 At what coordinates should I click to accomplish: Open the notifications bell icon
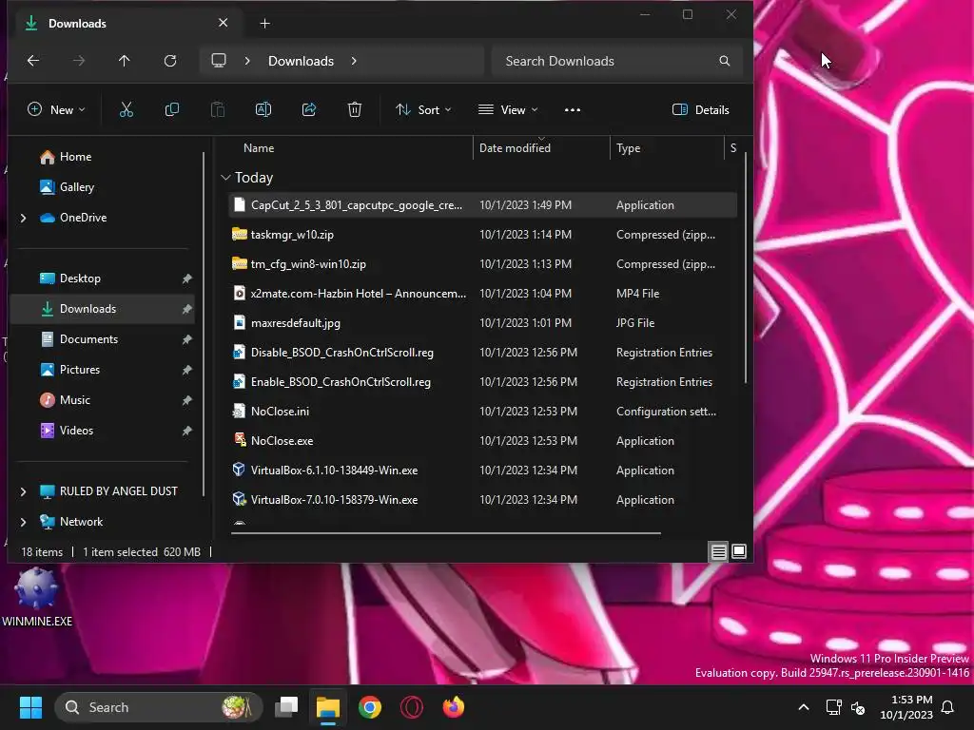tap(948, 707)
